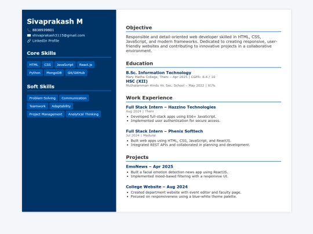This screenshot has width=313, height=234.
Task: Click the bullet about ES6+ JavaScript apps
Action: (x=173, y=116)
